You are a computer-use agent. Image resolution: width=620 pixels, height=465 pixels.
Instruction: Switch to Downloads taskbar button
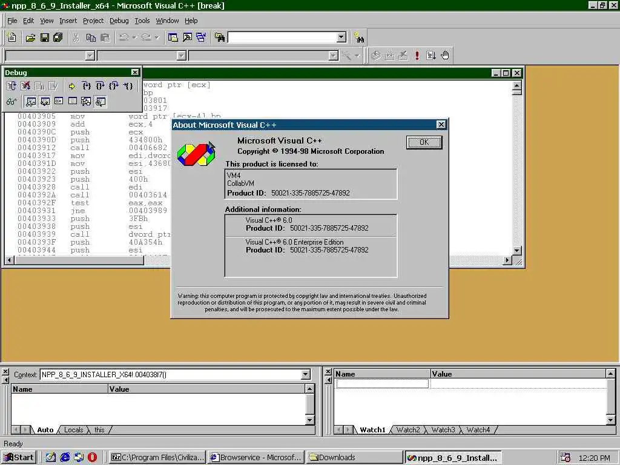pos(355,458)
